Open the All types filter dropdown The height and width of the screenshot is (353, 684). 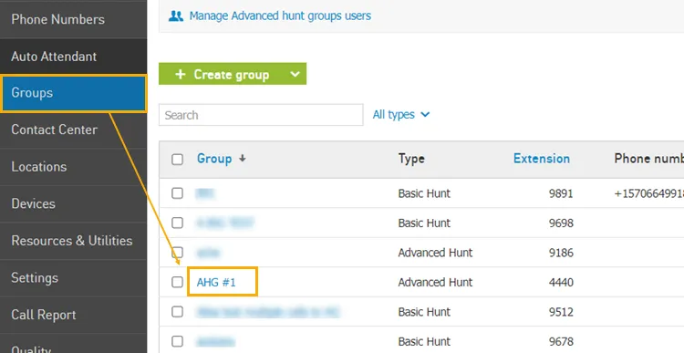coord(401,115)
